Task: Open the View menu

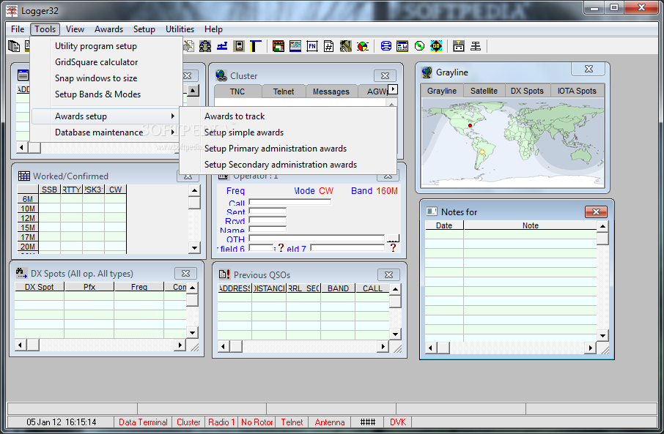Action: 75,29
